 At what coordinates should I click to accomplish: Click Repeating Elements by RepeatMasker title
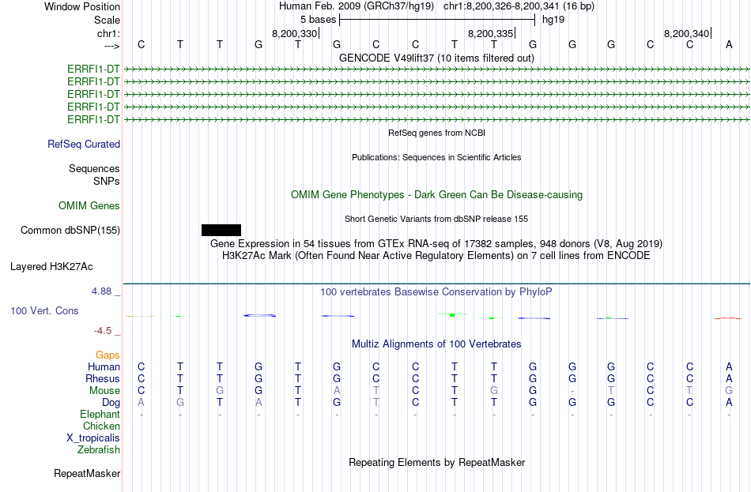pos(436,463)
